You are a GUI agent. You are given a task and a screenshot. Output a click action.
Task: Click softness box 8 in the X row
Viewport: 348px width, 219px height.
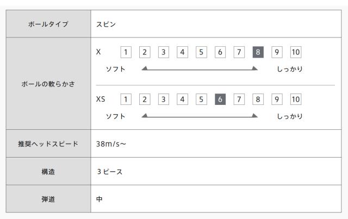click(258, 53)
